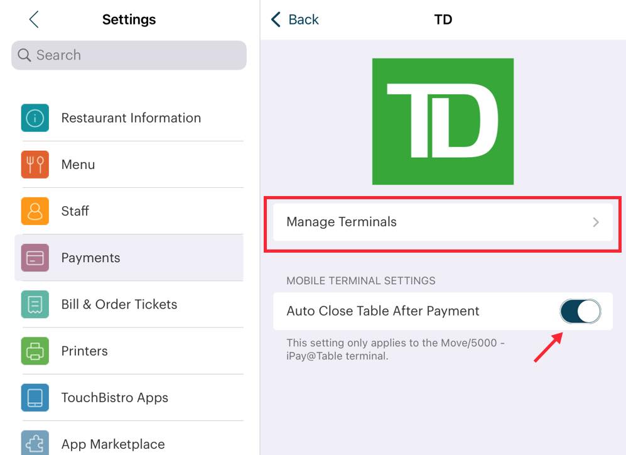Select the Payments menu entry

click(x=90, y=257)
